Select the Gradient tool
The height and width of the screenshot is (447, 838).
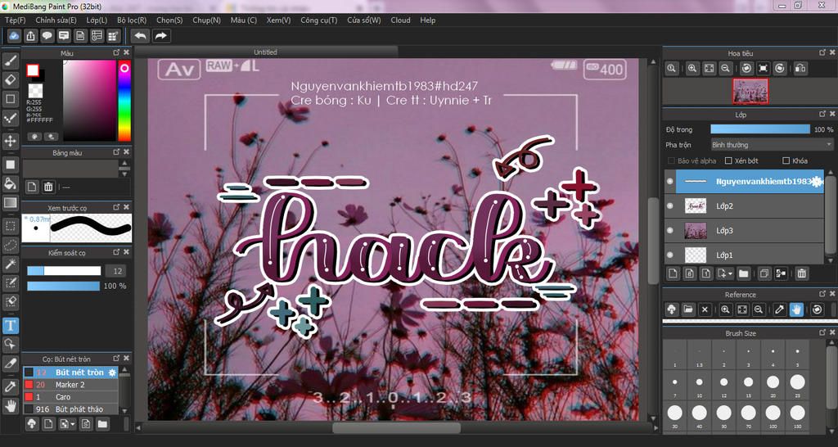[x=10, y=203]
